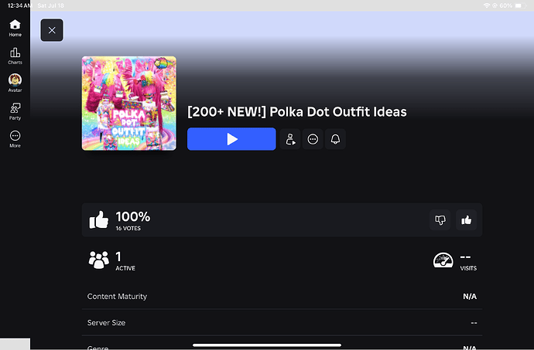
Task: Click the experience title text
Action: click(297, 112)
